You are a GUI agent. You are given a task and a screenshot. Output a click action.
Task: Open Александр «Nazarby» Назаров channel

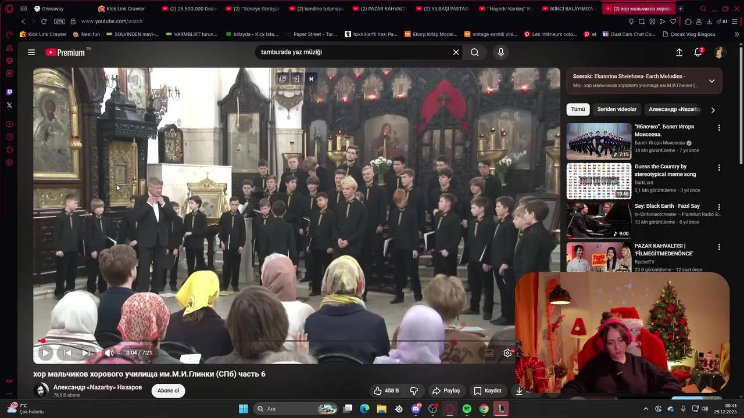tap(98, 387)
